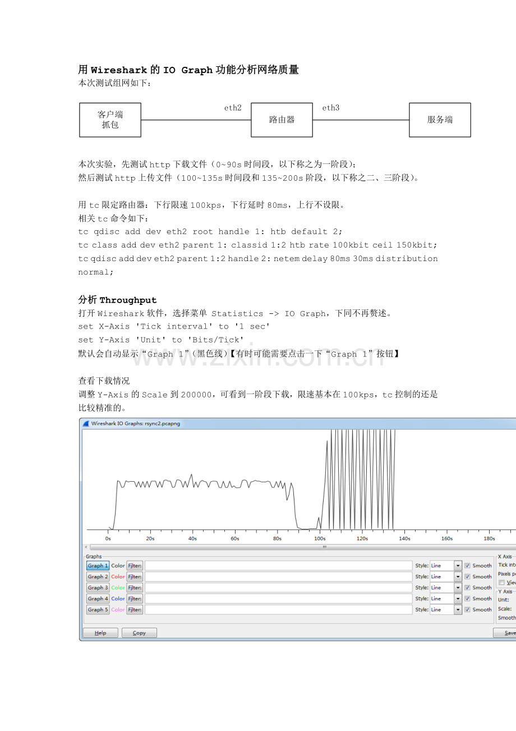The width and height of the screenshot is (516, 731).
Task: Open the Style dropdown for Graph 2
Action: click(x=458, y=577)
